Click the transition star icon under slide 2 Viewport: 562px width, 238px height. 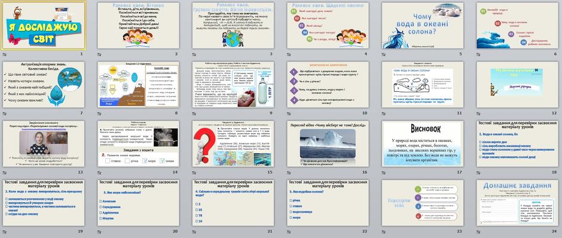99,54
